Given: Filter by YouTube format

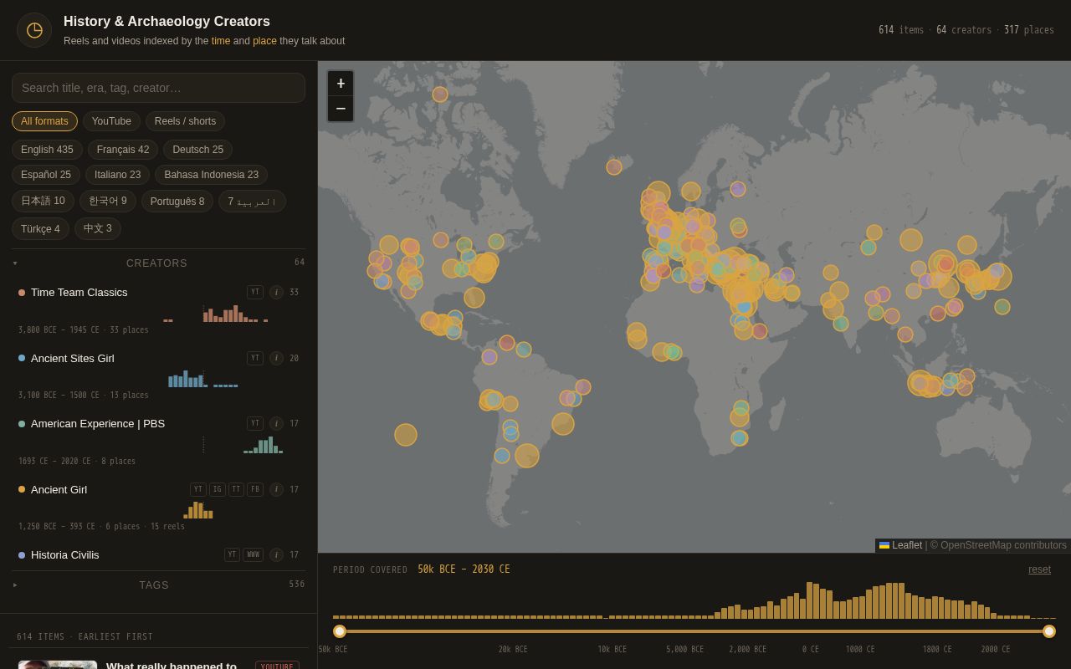Looking at the screenshot, I should coord(111,121).
